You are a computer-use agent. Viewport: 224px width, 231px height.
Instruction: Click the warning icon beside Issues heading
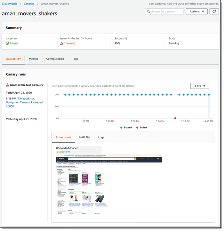pos(8,85)
